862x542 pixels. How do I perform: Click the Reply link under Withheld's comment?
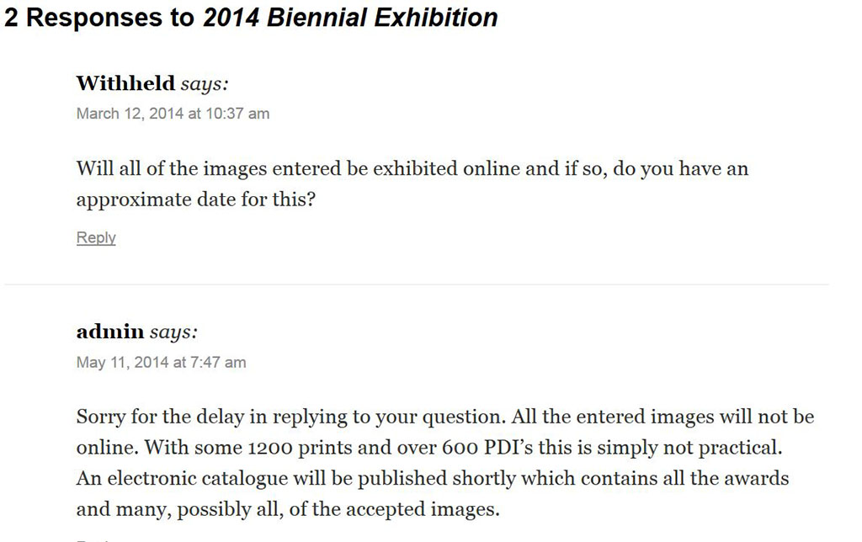pyautogui.click(x=96, y=237)
